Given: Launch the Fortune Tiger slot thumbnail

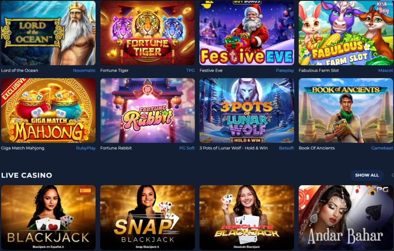Looking at the screenshot, I should point(147,33).
